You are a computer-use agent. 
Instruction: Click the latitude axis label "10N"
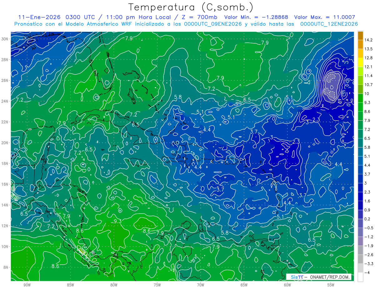point(5,247)
